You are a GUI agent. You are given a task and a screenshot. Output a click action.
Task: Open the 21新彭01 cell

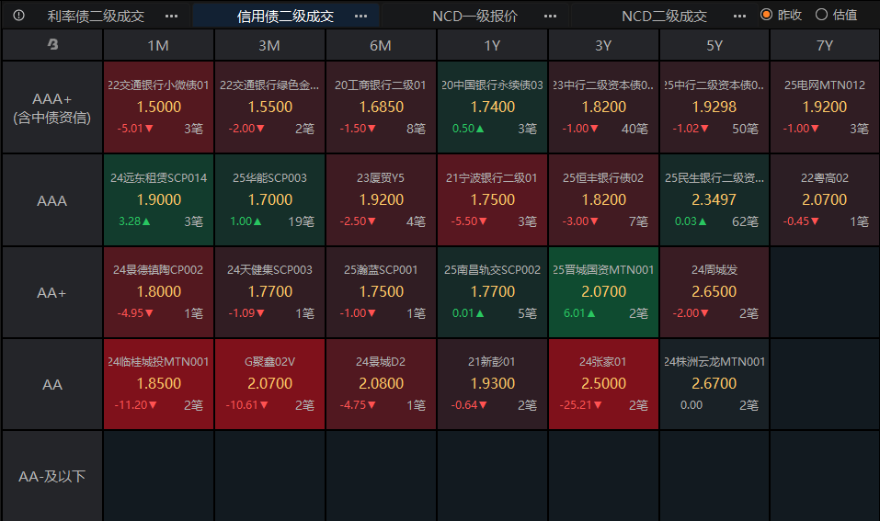pos(492,384)
